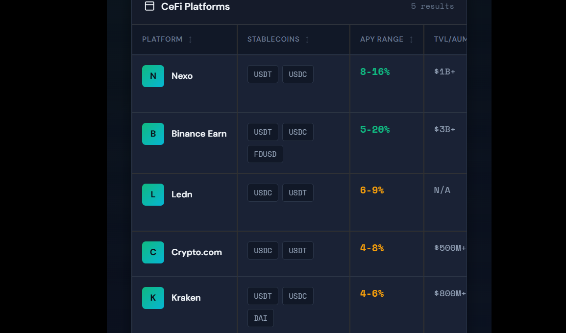Select the Crypto.com platform name
Viewport: 566px width, 333px height.
[197, 252]
